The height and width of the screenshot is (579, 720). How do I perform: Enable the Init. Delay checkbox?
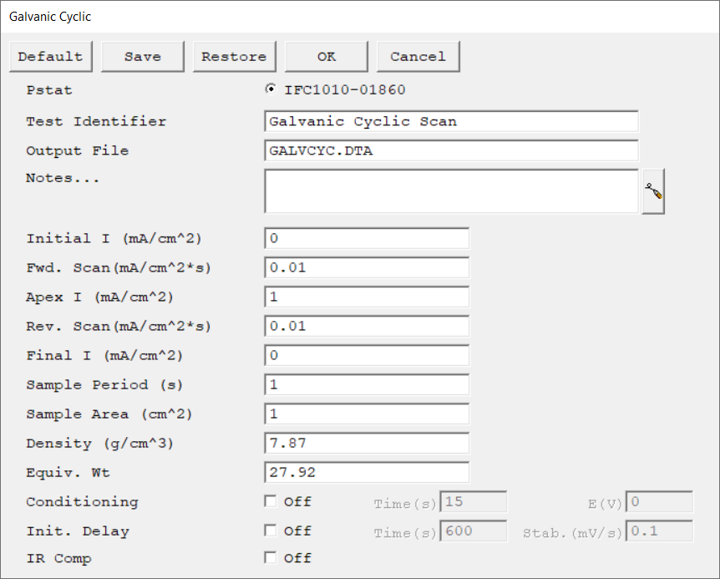271,531
